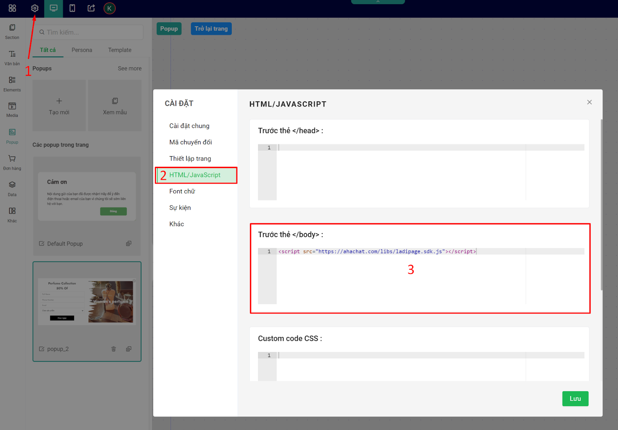Click the Lưu save button

[x=575, y=399]
